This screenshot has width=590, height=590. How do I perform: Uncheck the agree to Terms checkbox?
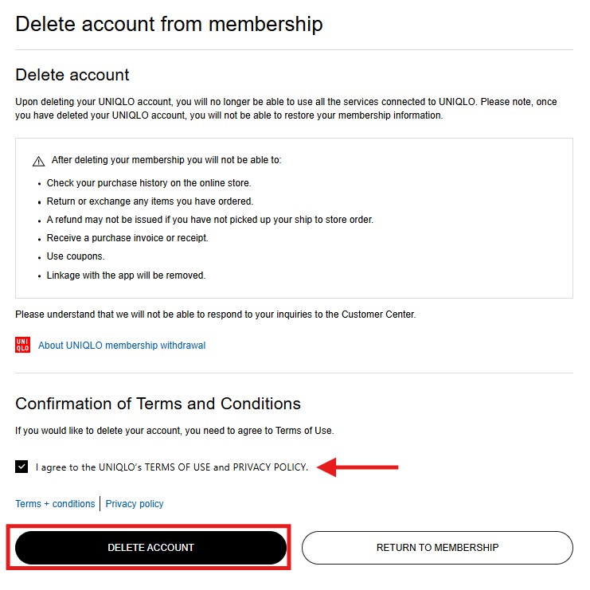[21, 467]
